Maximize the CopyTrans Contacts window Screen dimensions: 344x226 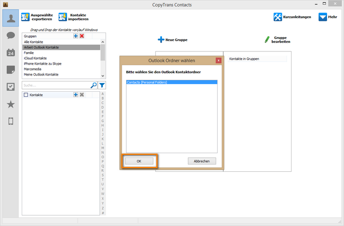[324, 4]
